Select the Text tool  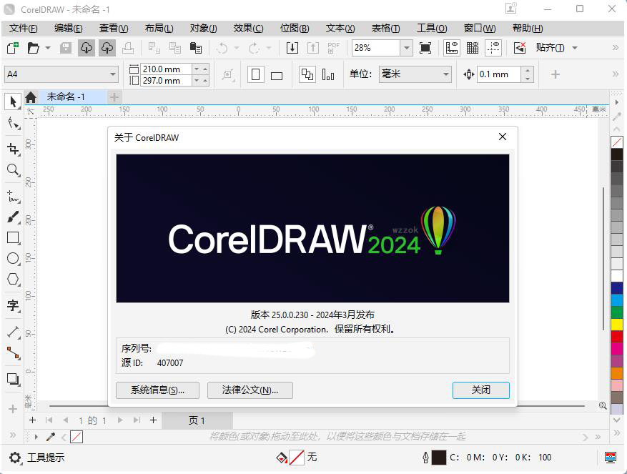(13, 305)
